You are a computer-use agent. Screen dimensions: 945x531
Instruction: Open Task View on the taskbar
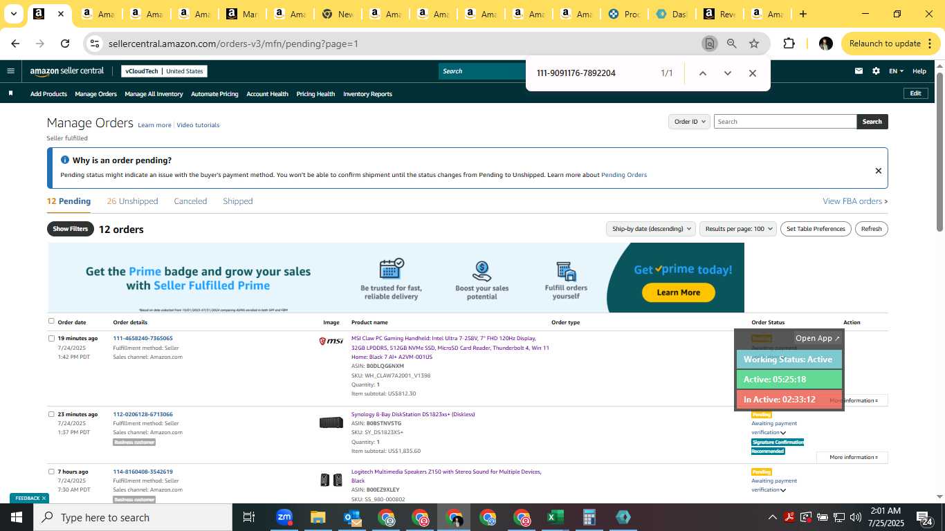coord(249,517)
